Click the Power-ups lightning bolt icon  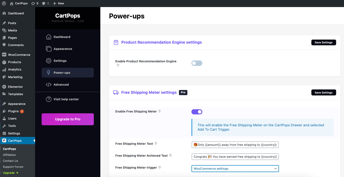click(x=49, y=73)
